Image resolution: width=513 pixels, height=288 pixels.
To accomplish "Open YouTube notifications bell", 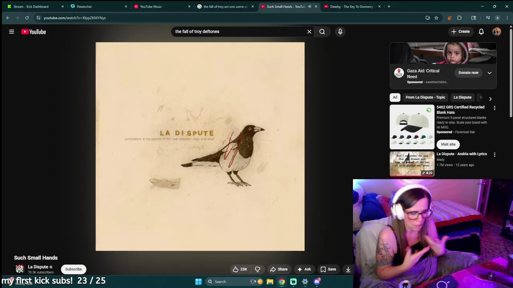I will 481,32.
